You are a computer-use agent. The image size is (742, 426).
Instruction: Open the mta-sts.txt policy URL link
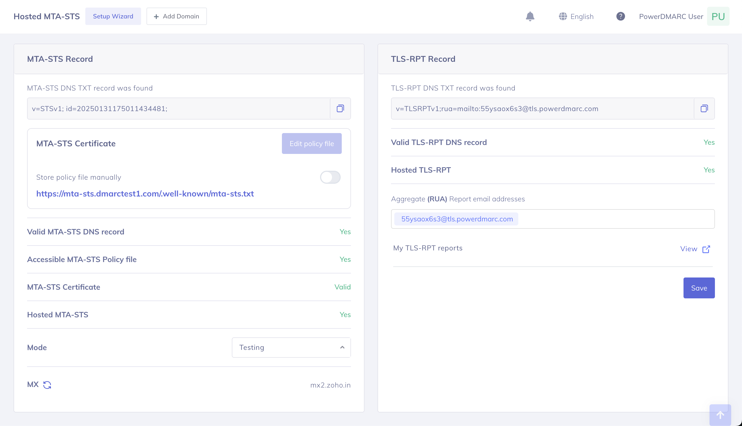tap(145, 194)
